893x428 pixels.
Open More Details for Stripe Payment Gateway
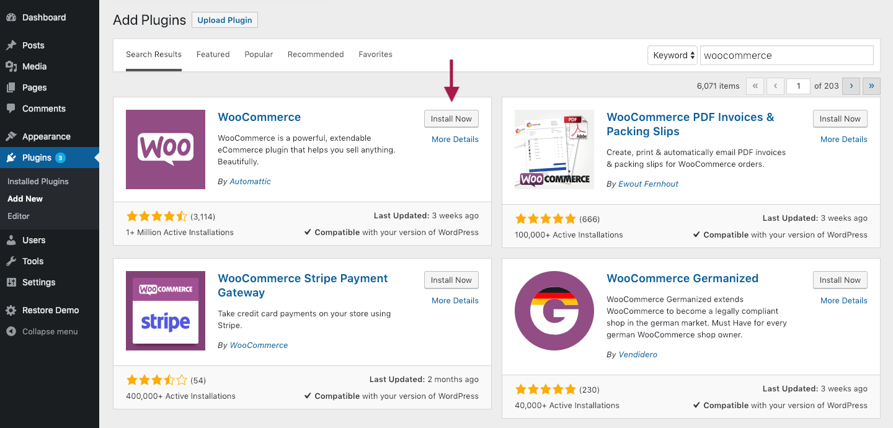(x=455, y=301)
